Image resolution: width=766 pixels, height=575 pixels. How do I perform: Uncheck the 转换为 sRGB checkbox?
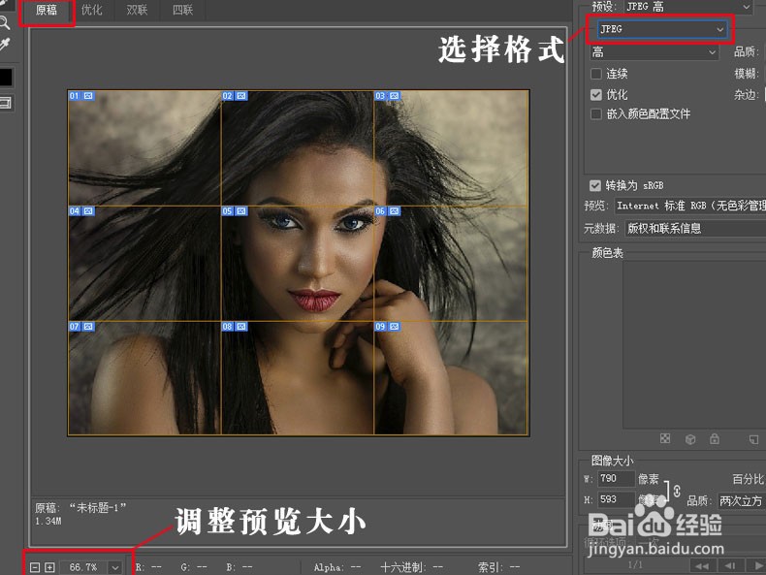(594, 185)
